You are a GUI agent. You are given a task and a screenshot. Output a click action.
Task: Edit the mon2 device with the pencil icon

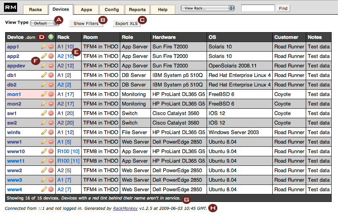pyautogui.click(x=44, y=103)
